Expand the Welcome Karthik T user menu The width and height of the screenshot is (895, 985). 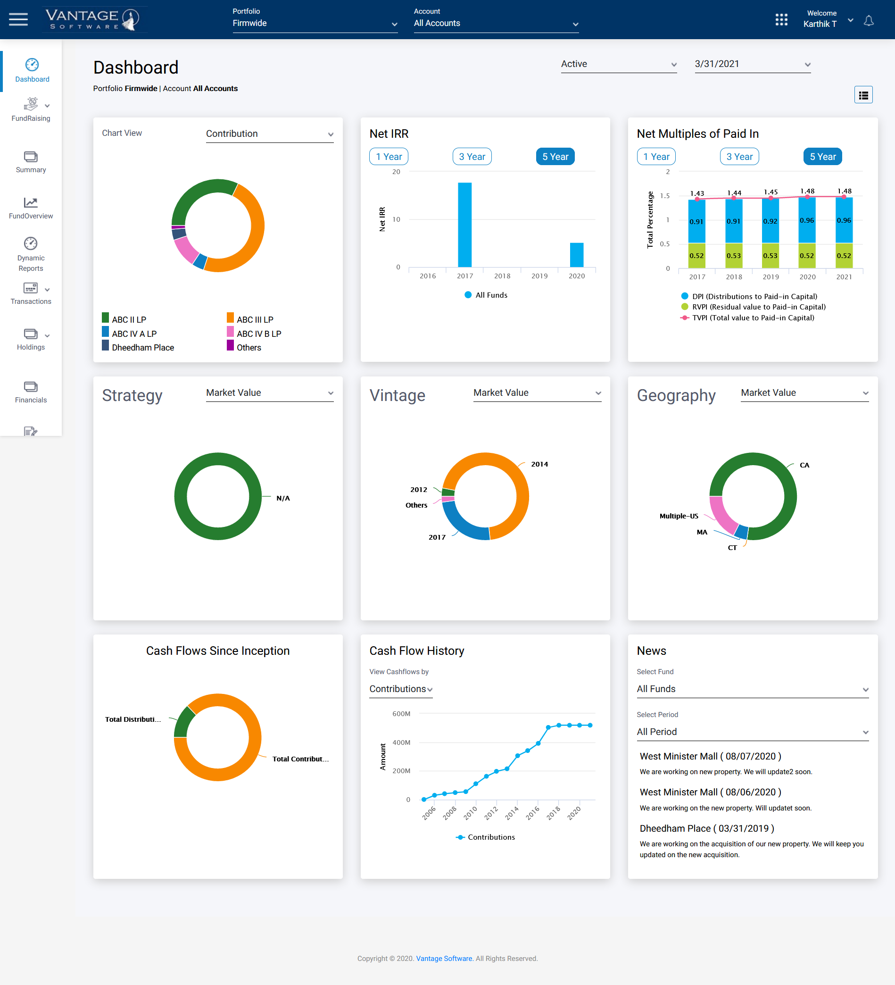tap(851, 21)
